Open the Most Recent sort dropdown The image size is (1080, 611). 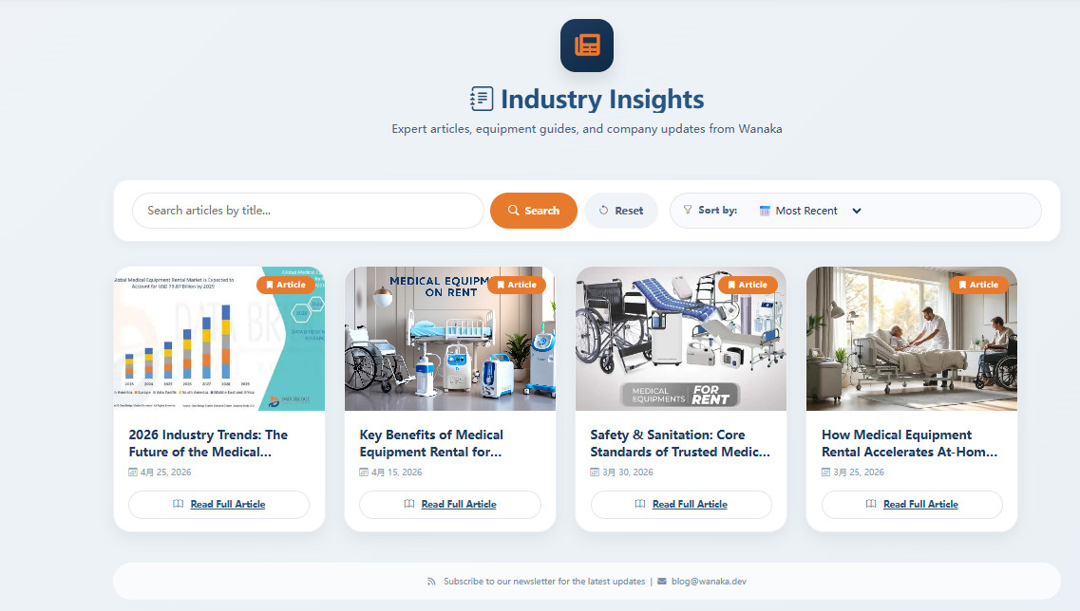click(810, 211)
